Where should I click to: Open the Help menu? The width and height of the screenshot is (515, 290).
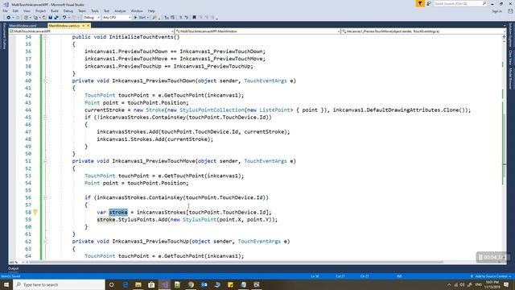point(151,11)
